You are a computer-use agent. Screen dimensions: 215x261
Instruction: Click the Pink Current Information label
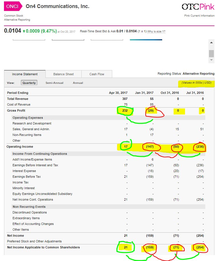pos(199,16)
